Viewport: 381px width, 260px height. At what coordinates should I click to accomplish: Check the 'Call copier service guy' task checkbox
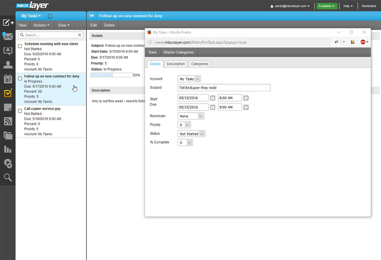point(20,111)
